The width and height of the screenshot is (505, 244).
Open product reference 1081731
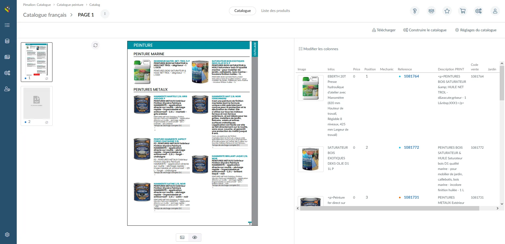pos(411,197)
